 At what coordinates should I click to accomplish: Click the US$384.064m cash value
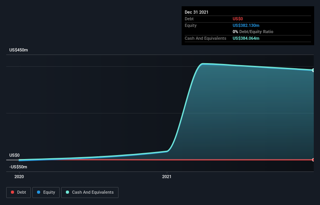(x=246, y=38)
